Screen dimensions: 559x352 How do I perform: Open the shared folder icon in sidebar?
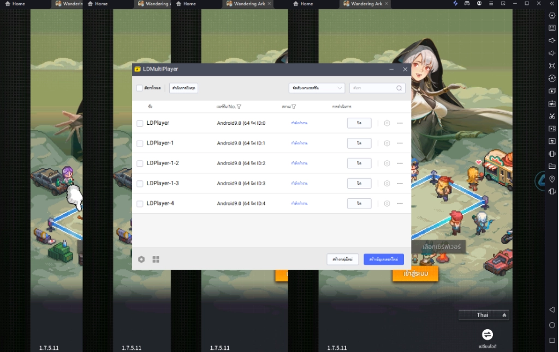coord(552,166)
